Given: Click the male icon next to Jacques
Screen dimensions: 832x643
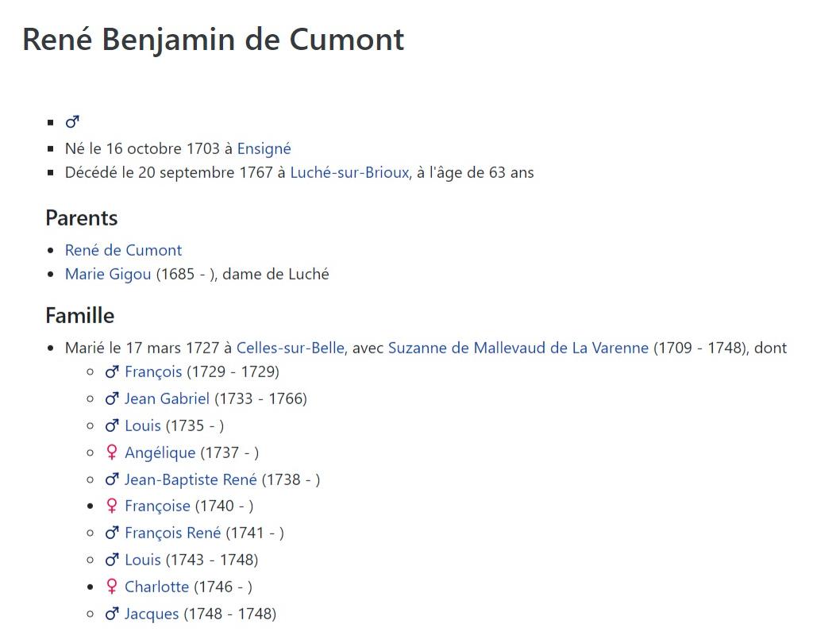Looking at the screenshot, I should [x=112, y=614].
